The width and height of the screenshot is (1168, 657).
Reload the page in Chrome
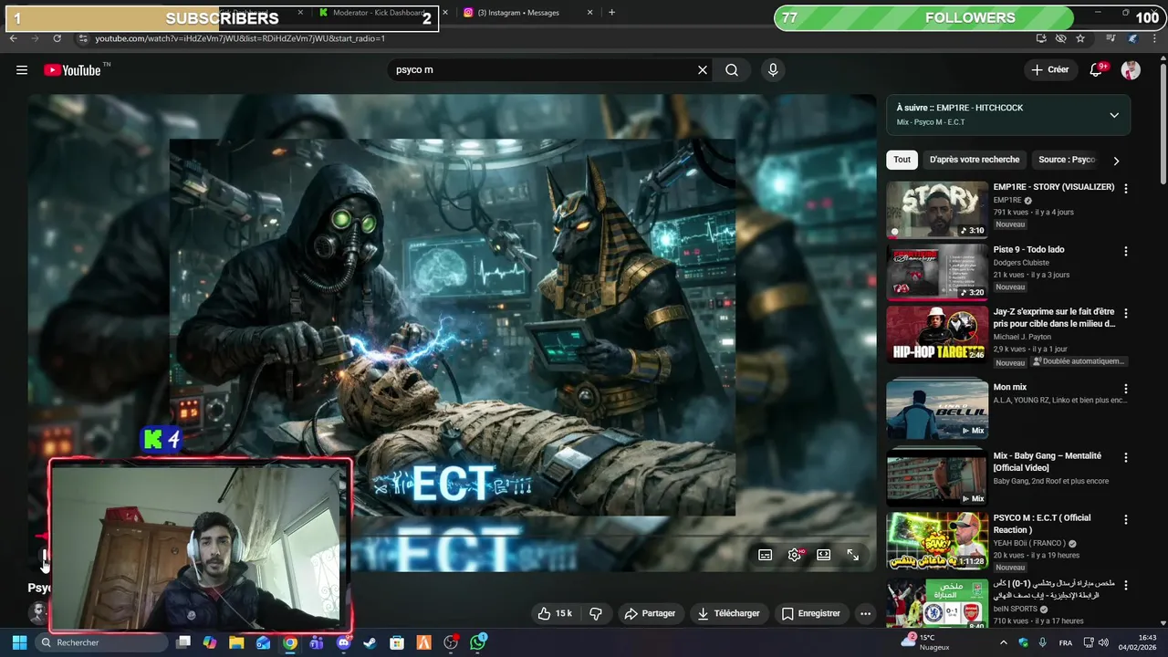coord(57,38)
